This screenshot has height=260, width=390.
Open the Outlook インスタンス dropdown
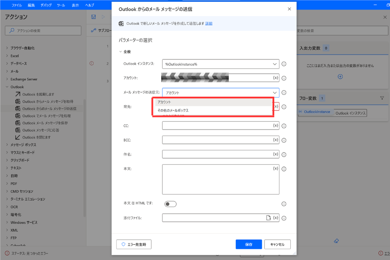coord(221,64)
